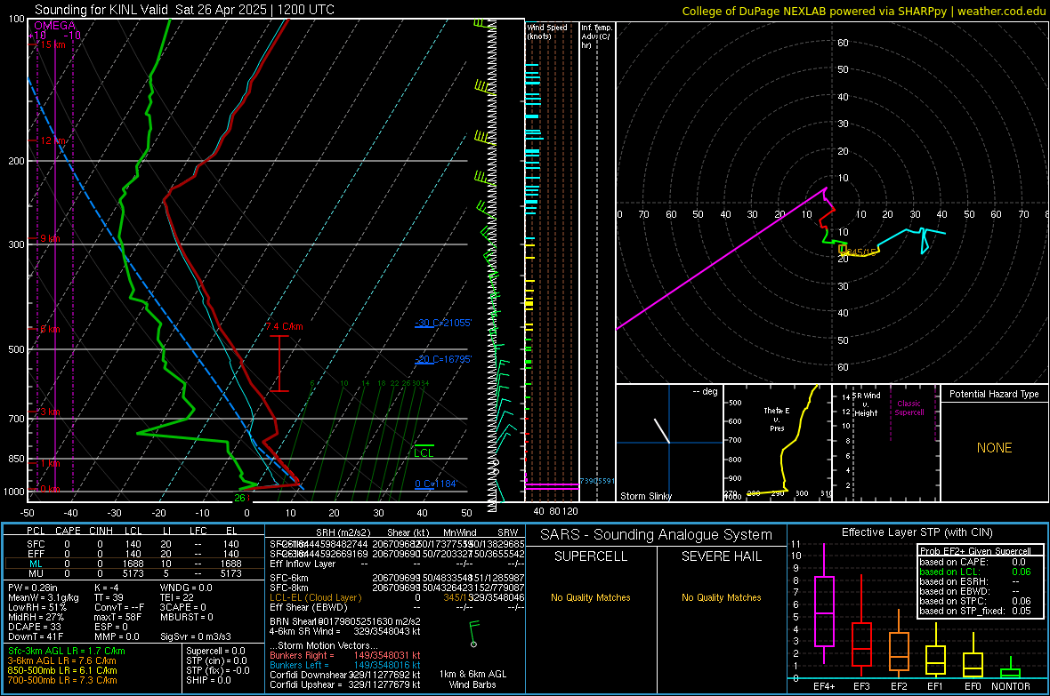This screenshot has height=696, width=1050.
Task: Click the EF2 axis label
Action: pyautogui.click(x=899, y=686)
